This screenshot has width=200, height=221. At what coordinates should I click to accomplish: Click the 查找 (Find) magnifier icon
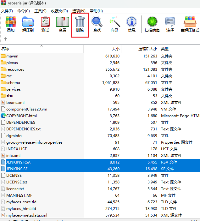[97, 21]
